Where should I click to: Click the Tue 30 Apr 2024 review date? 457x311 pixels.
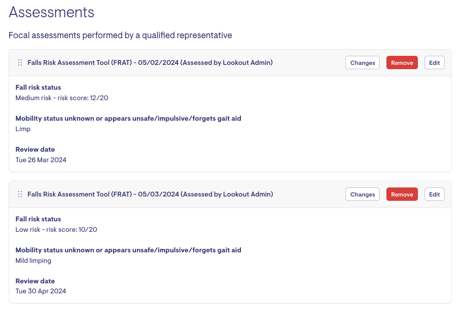click(x=41, y=291)
